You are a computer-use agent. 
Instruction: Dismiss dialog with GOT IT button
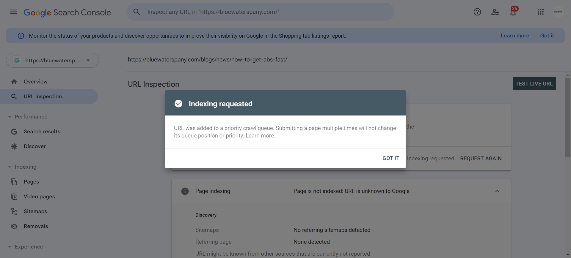(391, 158)
